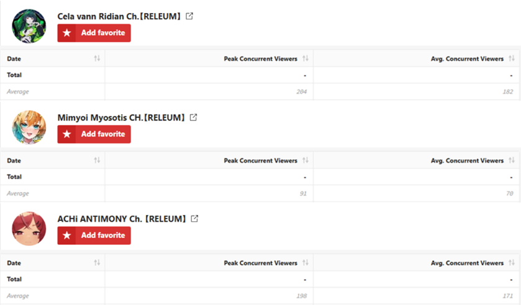Sort Cela vann Ridian table by Date arrows
The height and width of the screenshot is (305, 521).
97,58
